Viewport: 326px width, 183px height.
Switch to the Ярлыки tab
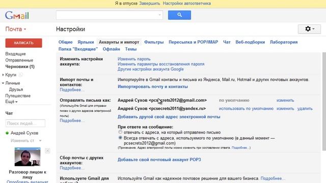(86, 42)
